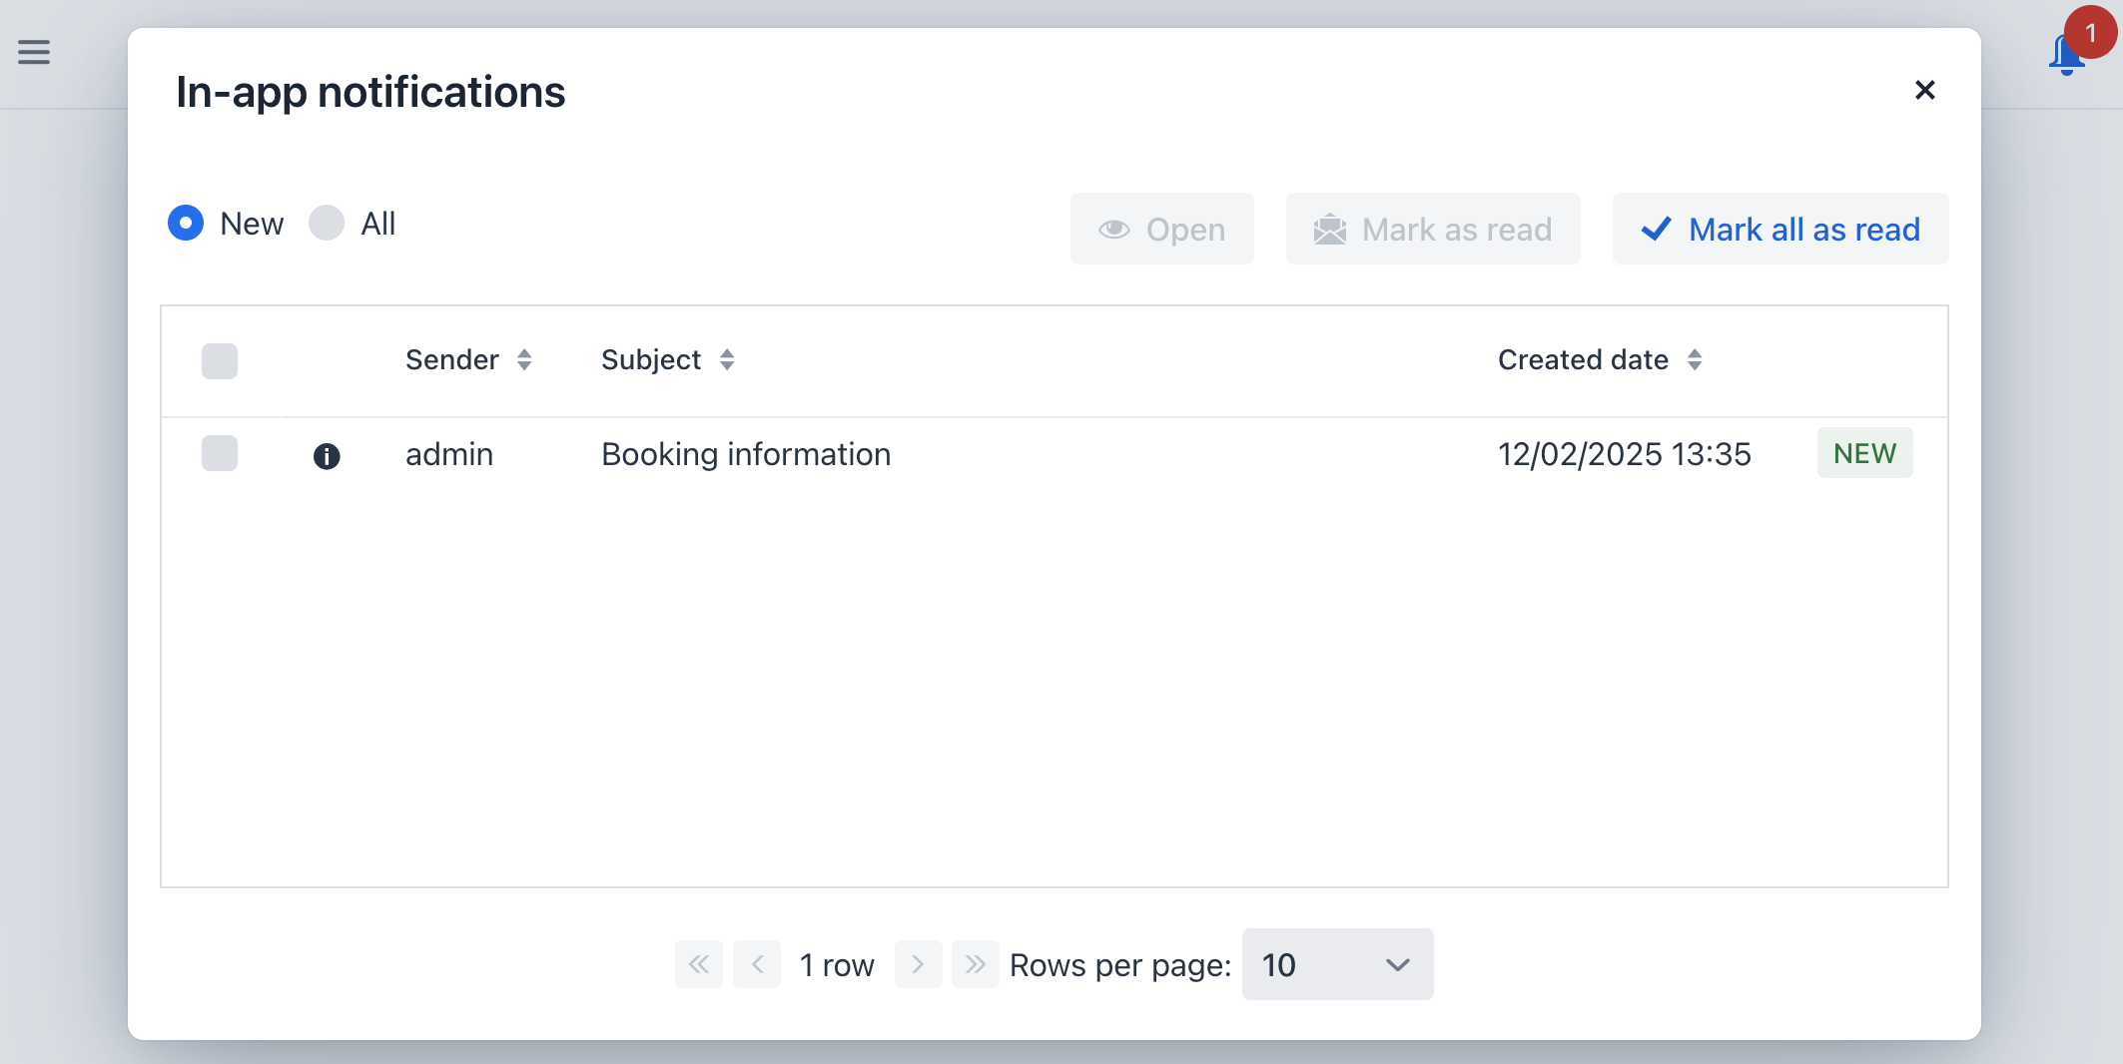The image size is (2123, 1064).
Task: Tick the Booking information row checkbox
Action: pyautogui.click(x=220, y=453)
